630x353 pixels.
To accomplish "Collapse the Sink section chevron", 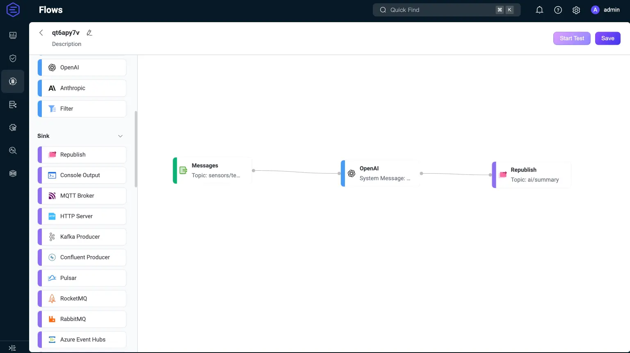I will [x=120, y=136].
